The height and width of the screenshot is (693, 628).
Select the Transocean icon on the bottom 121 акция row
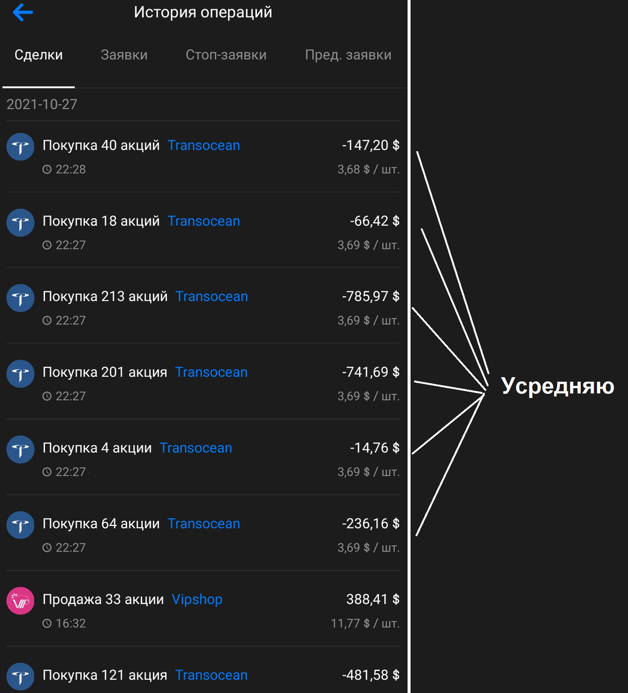(20, 676)
